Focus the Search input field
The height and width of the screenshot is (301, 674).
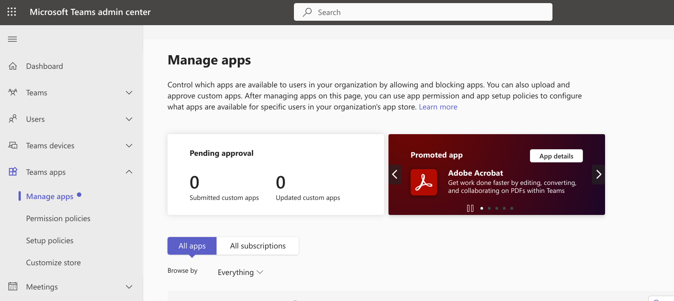423,12
